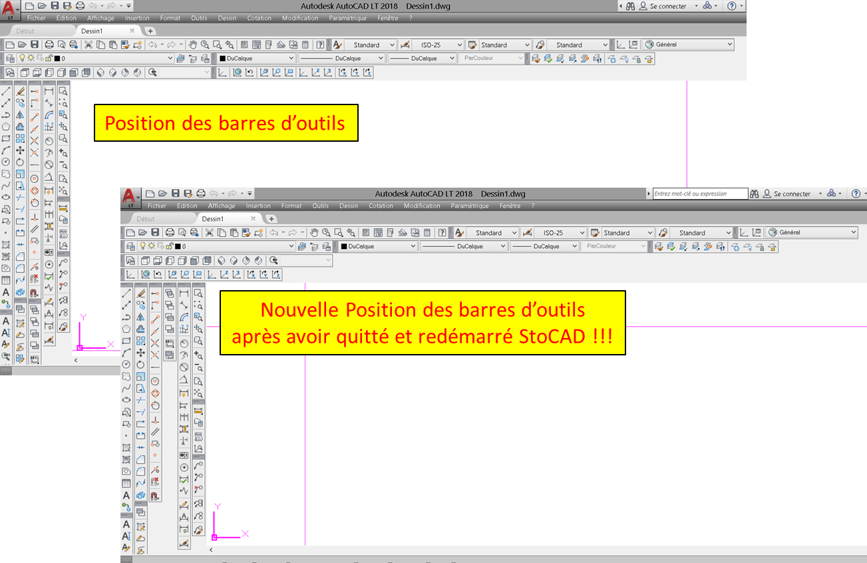Click the Text Style icon in the front window toolbar

459,233
